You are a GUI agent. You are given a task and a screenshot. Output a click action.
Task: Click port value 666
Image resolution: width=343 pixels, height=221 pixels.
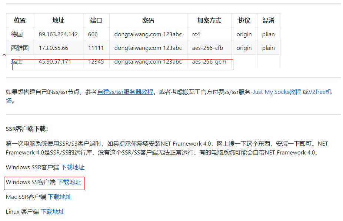coord(93,34)
